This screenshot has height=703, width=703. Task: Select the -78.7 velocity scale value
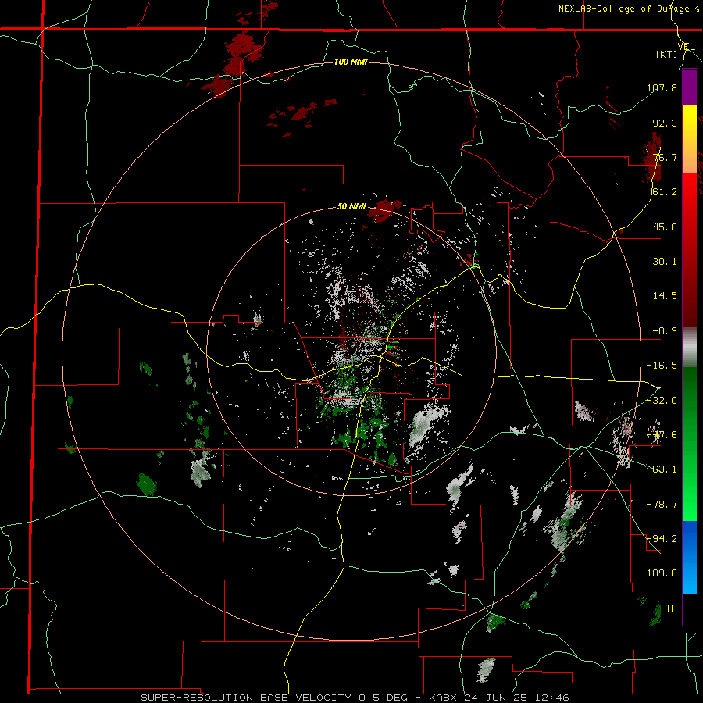coord(662,505)
